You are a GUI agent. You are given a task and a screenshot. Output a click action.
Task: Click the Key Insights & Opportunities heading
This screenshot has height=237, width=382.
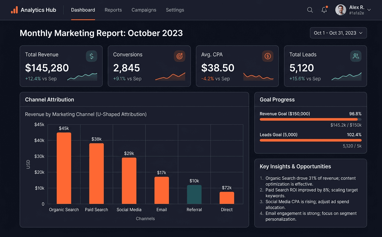295,166
